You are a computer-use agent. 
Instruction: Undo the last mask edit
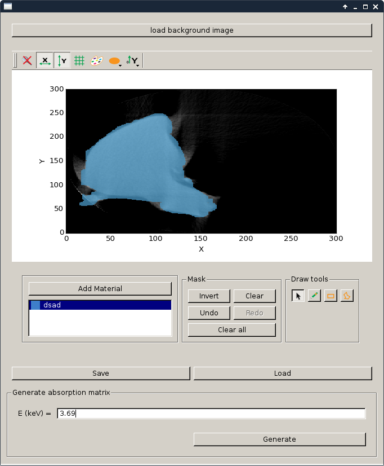209,313
